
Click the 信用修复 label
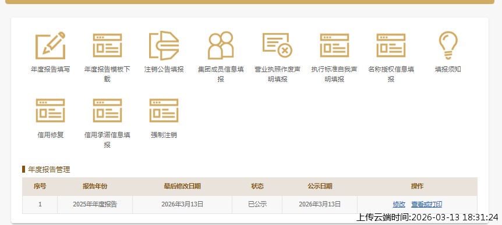click(50, 135)
